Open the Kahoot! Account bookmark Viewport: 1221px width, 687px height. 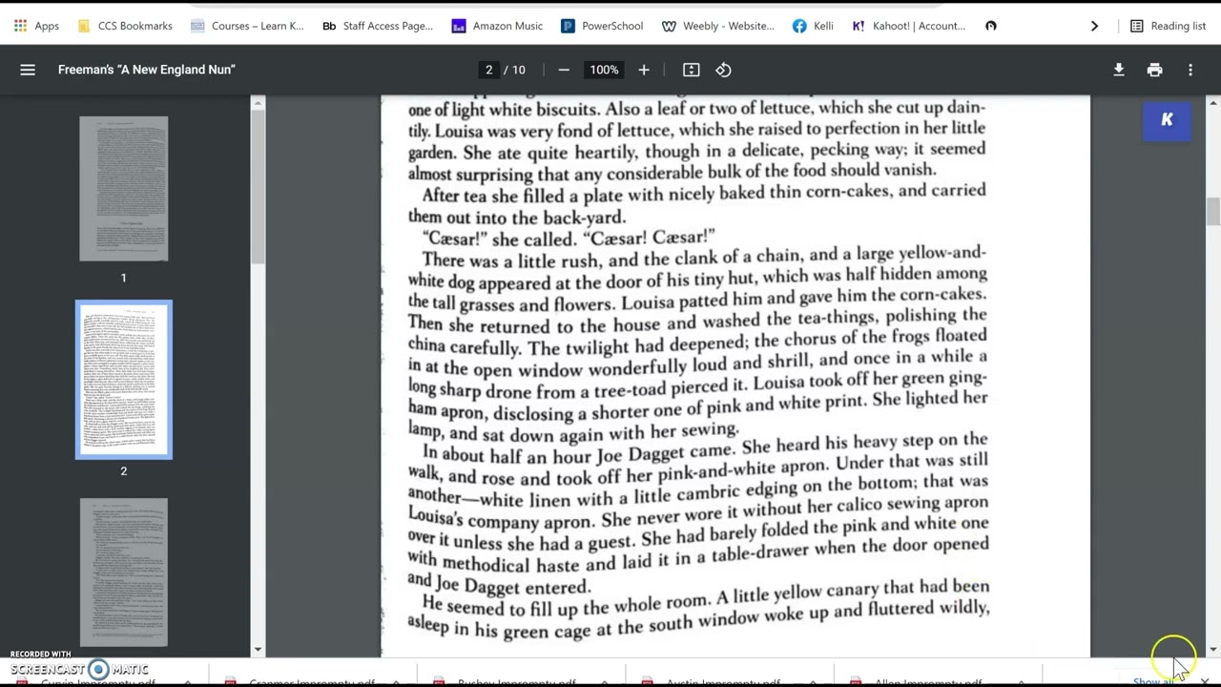(x=909, y=26)
